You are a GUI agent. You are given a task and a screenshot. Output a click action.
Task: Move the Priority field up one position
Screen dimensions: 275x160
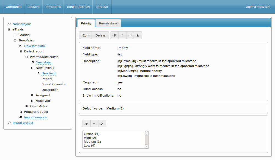point(122,35)
